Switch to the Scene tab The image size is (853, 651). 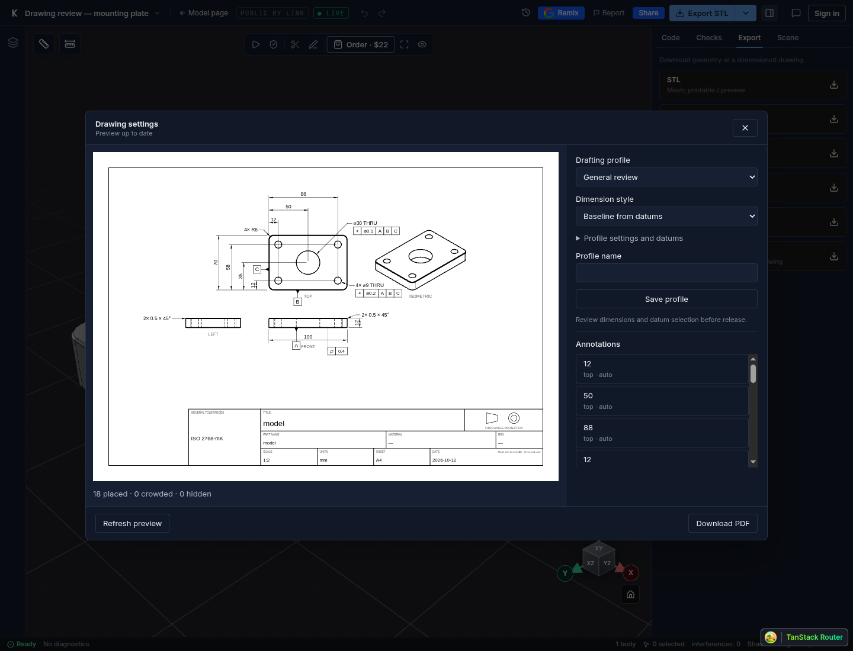[x=788, y=37]
